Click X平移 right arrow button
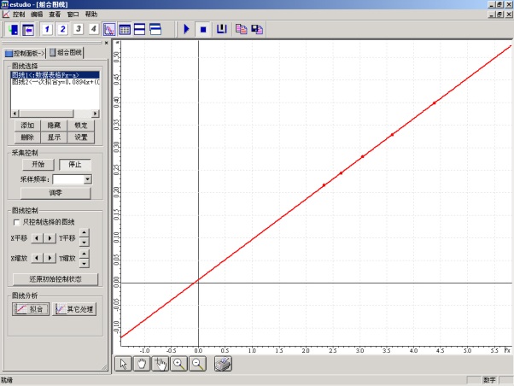514x386 pixels. (x=50, y=237)
